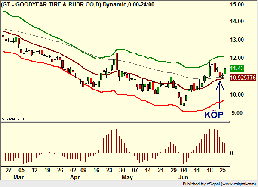Click the date label 12 on time axis

coord(34,170)
